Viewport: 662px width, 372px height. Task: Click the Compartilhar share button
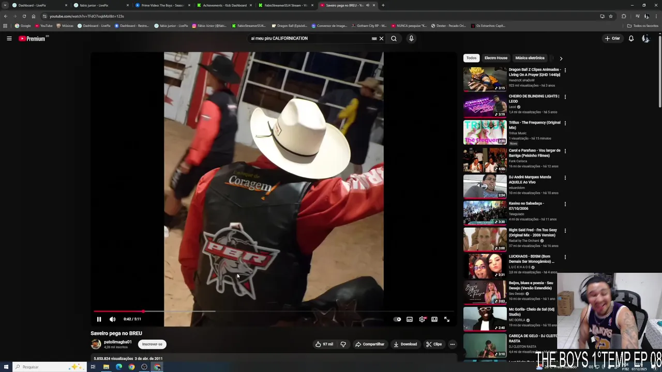point(369,344)
